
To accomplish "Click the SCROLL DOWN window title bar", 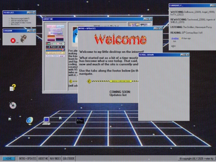I will pos(164,55).
